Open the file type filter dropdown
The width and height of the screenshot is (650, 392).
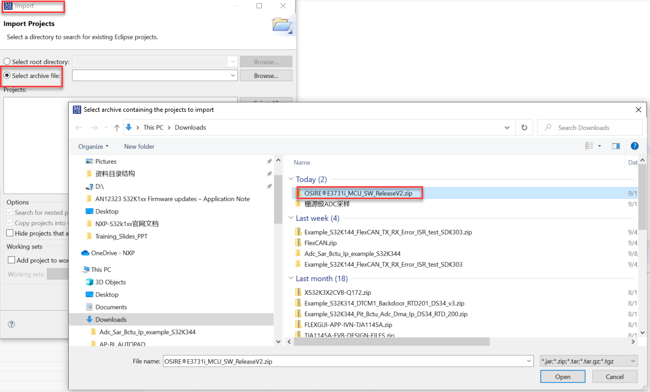click(633, 361)
